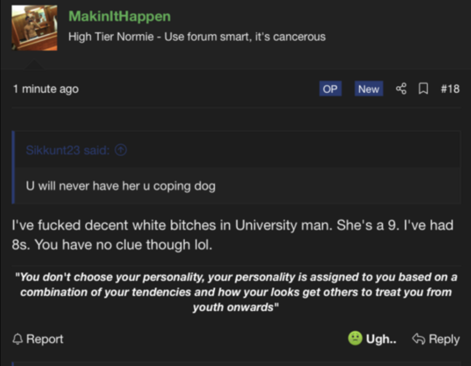471x366 pixels.
Task: Click the share icon on post #18
Action: click(x=401, y=89)
